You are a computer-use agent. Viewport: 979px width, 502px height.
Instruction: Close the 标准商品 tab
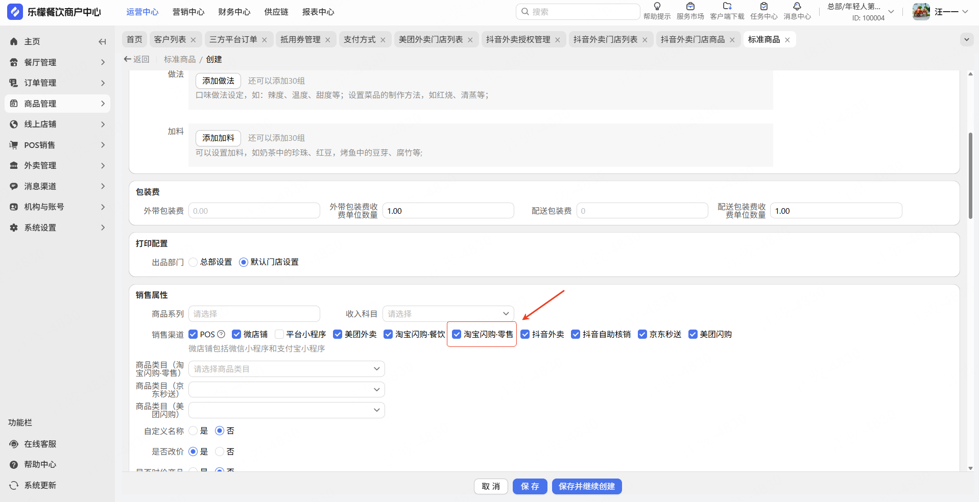(787, 40)
